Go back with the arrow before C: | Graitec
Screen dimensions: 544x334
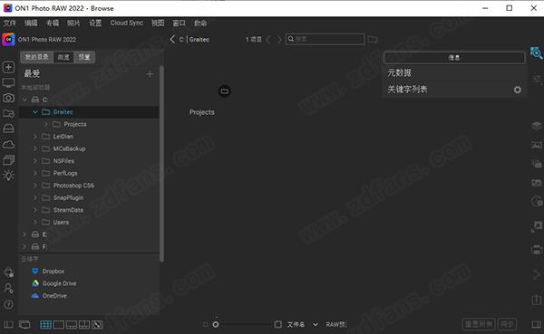[172, 39]
